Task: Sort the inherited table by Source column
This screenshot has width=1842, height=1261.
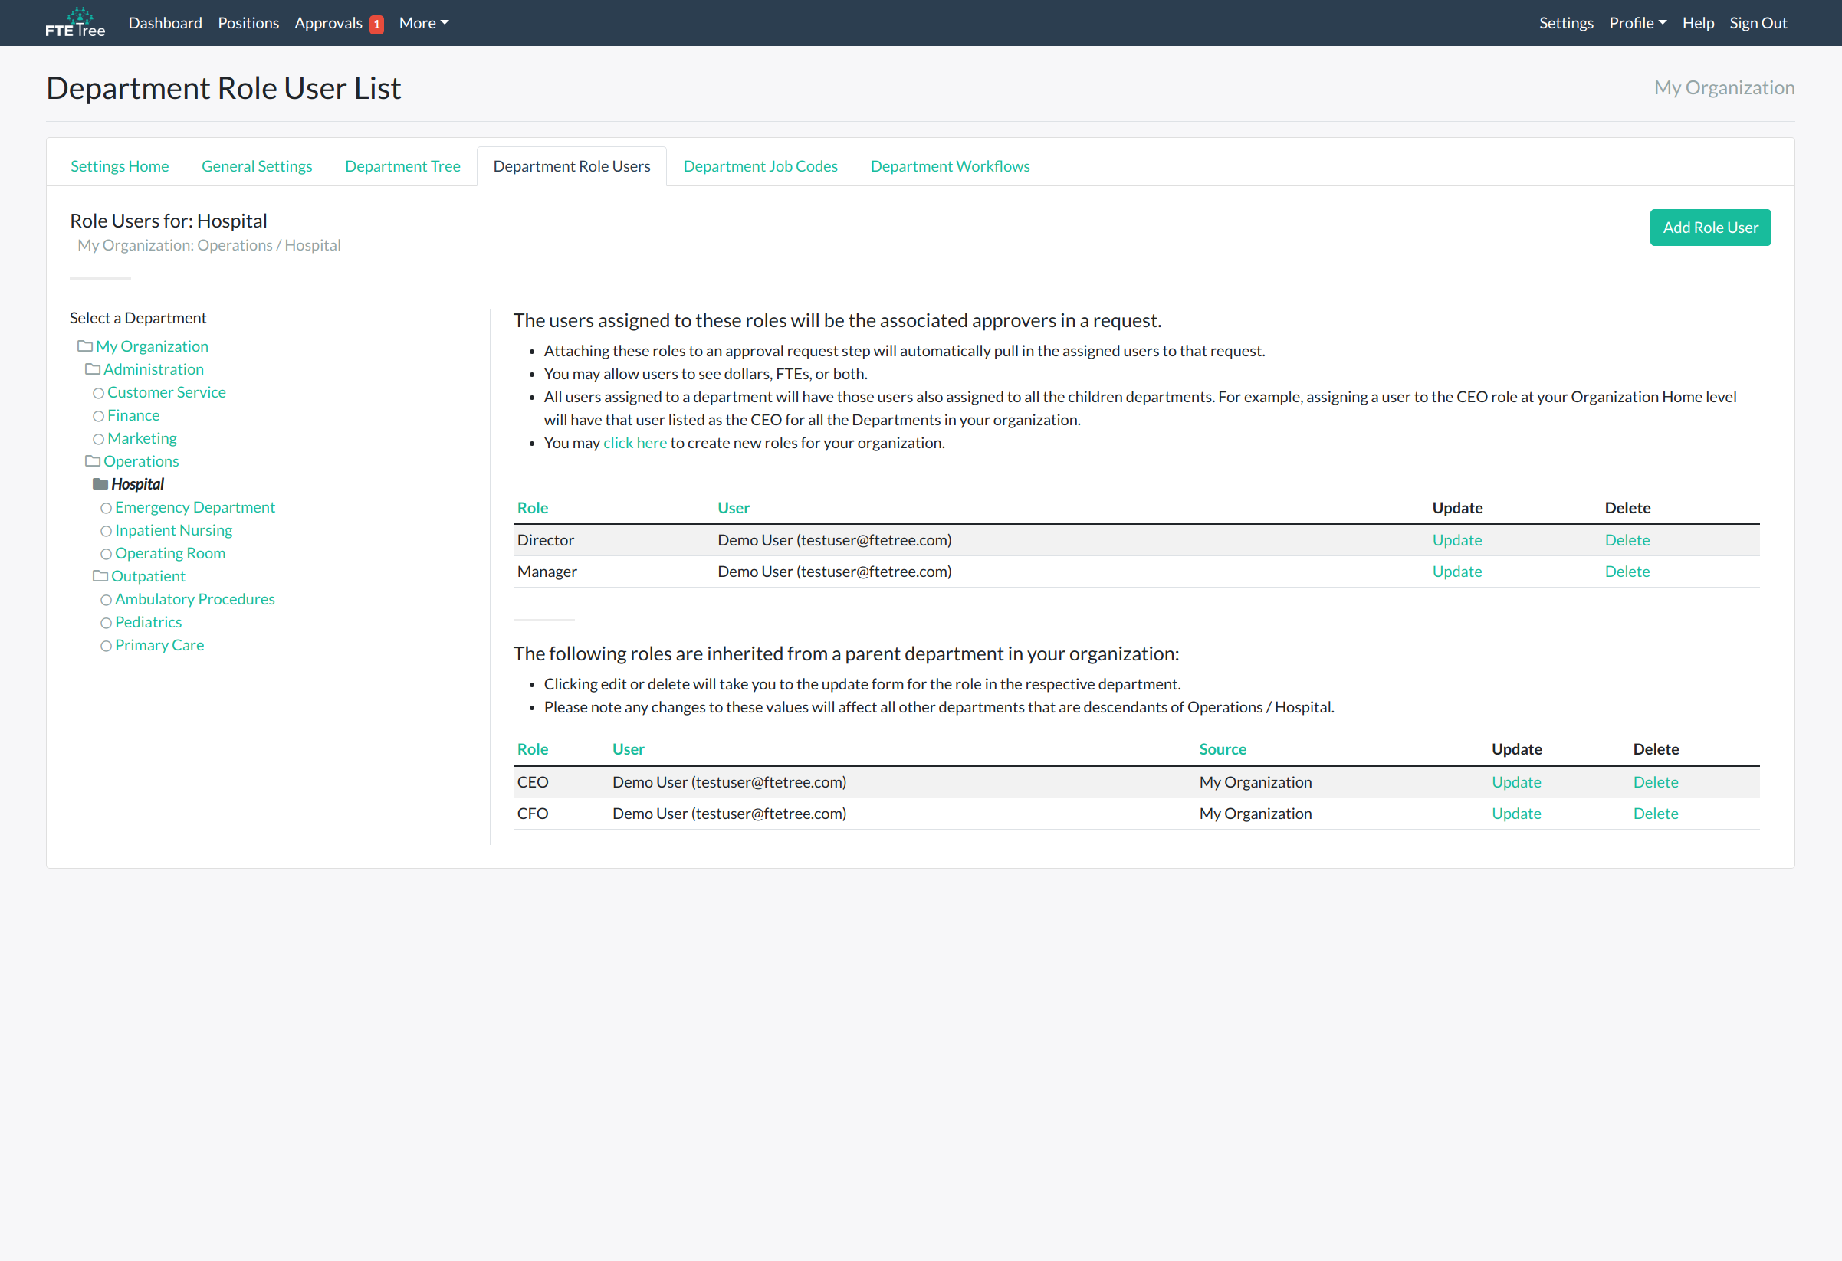Action: 1221,748
